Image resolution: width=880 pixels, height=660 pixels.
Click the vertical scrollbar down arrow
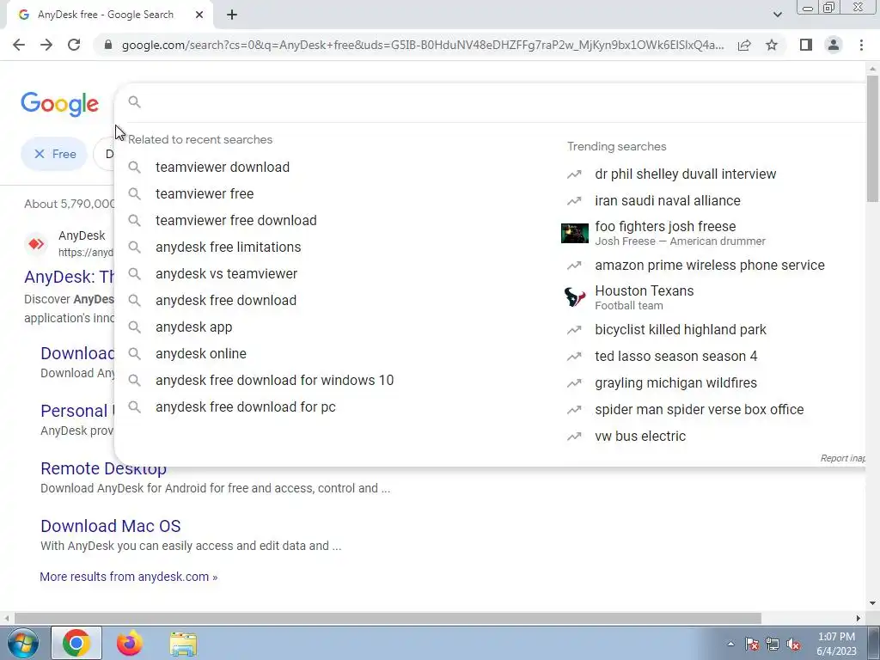(x=872, y=603)
